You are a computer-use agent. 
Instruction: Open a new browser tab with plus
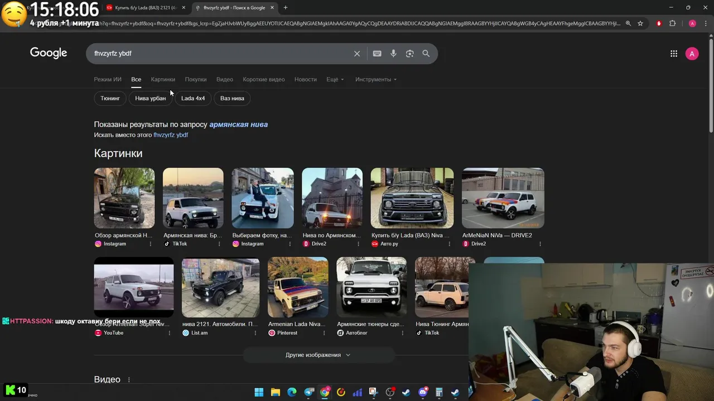(286, 8)
